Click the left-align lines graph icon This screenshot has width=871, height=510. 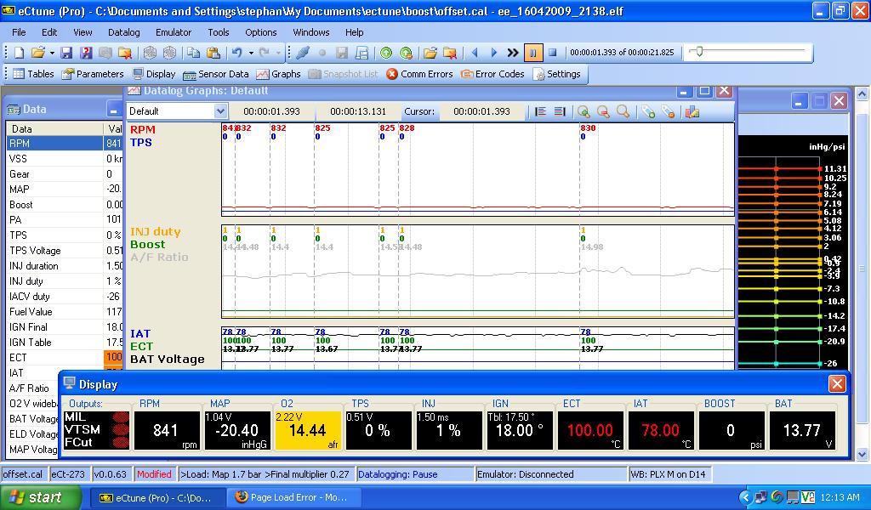coord(540,111)
